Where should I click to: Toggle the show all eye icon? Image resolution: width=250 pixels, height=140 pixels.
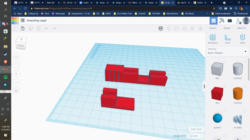tap(161, 28)
